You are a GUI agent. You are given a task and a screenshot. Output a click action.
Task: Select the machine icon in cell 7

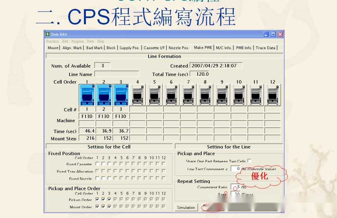[x=188, y=94]
